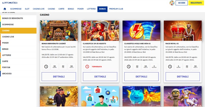Click the home icon in navigation bar
The width and height of the screenshot is (205, 107).
[x=5, y=9]
